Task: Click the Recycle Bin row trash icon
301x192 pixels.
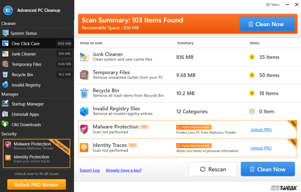Action: [84, 93]
